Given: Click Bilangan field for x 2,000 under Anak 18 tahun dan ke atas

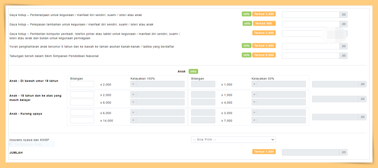Looking at the screenshot, I should point(82,94).
